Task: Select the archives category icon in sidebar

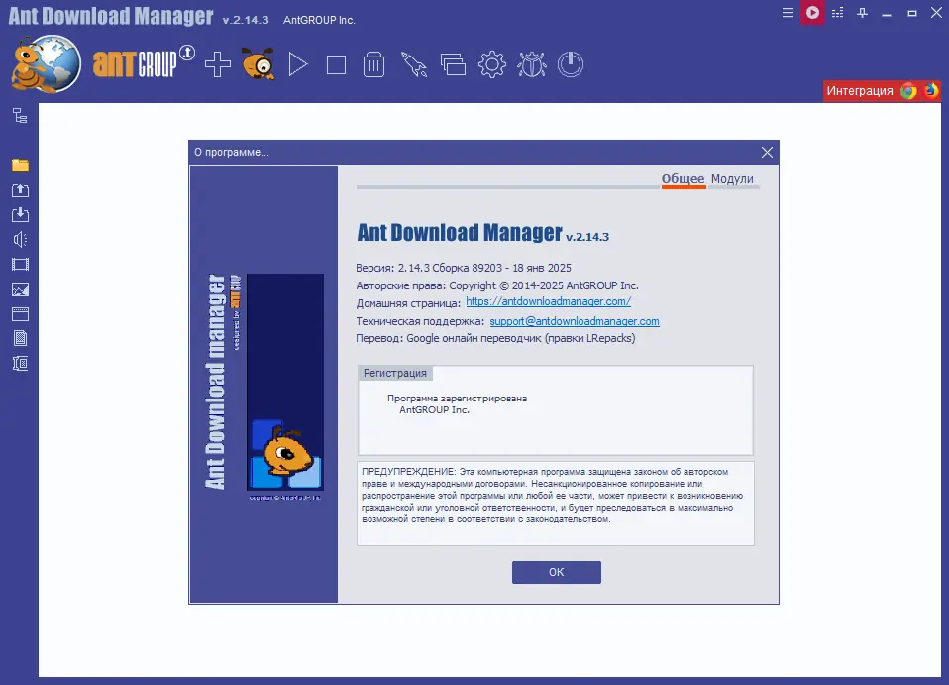Action: coord(20,363)
